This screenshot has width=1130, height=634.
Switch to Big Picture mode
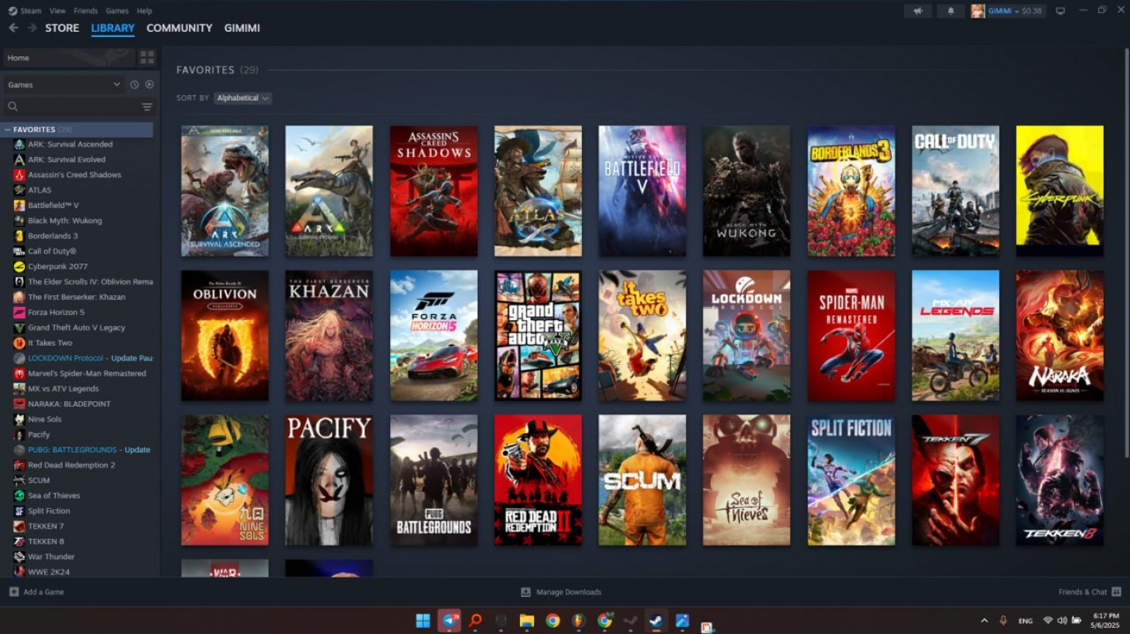point(1060,11)
